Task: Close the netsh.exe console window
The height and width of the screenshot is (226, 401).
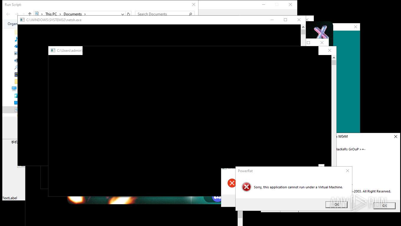Action: [x=299, y=20]
